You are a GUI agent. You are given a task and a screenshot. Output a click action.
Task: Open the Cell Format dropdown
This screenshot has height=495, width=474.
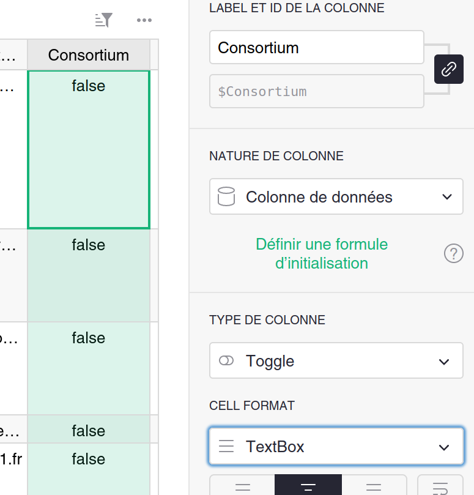(x=336, y=447)
